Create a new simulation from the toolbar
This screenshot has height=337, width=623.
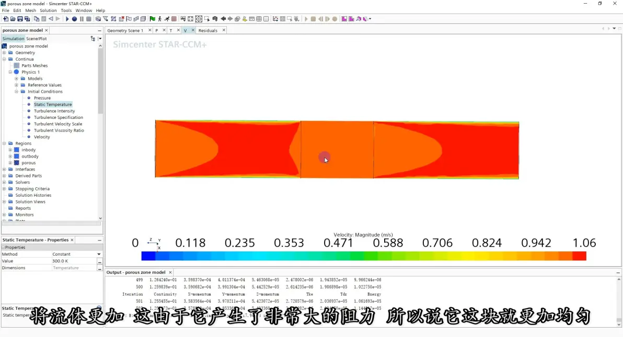pyautogui.click(x=6, y=19)
